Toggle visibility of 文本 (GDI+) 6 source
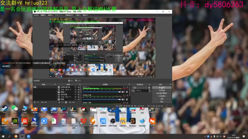248x139 pixels. coord(76,90)
